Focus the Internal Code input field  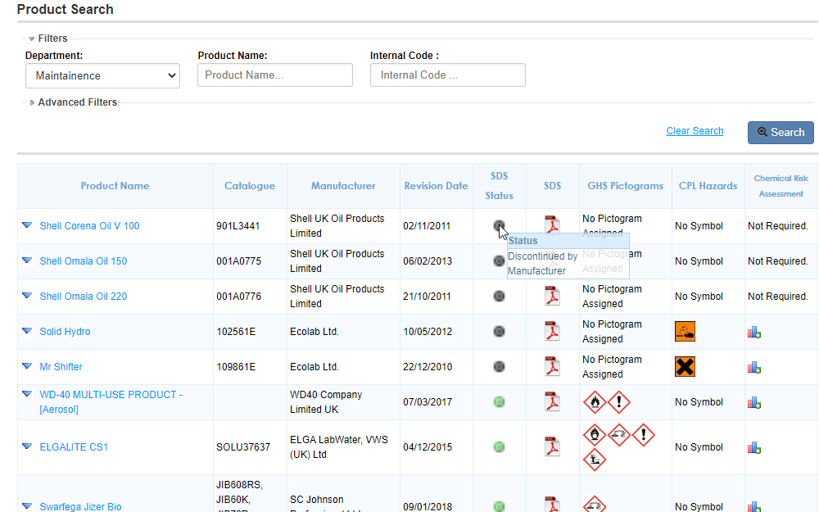click(x=448, y=75)
